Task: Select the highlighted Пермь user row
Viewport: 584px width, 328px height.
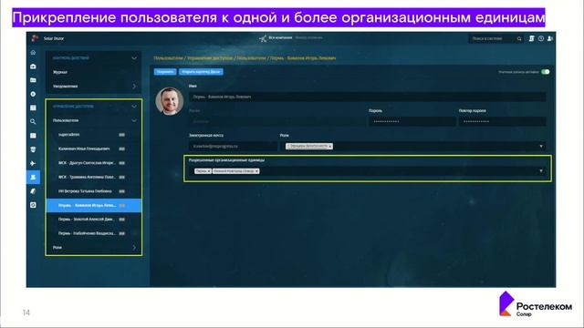Action: (x=93, y=205)
